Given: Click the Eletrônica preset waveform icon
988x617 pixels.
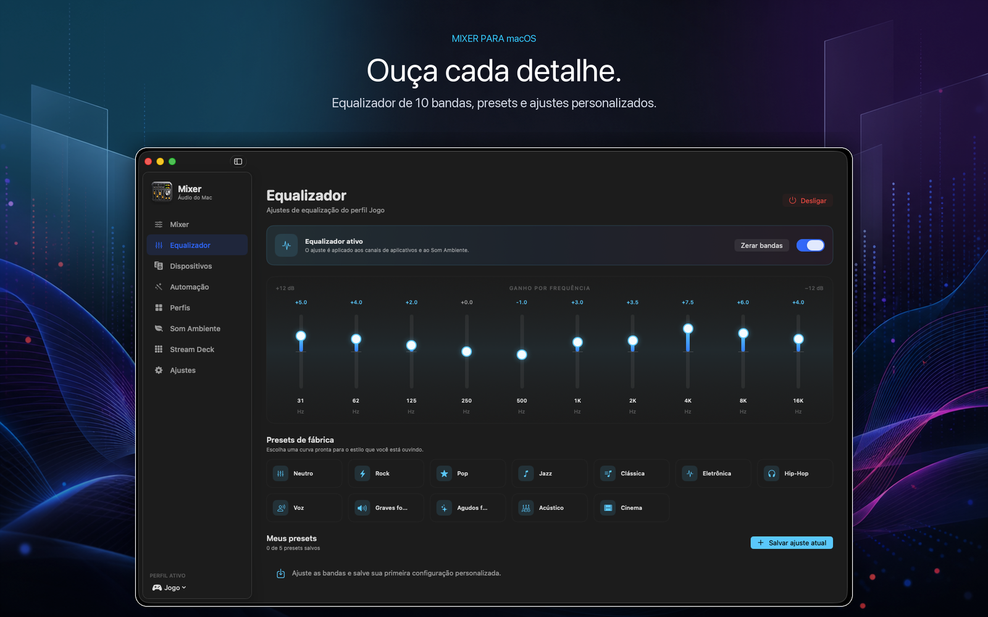Looking at the screenshot, I should [x=690, y=473].
